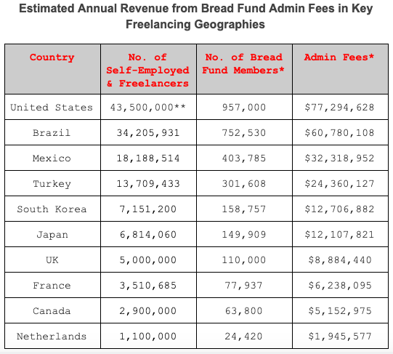The height and width of the screenshot is (354, 393).
Task: Click the No. of Self-Employed & Freelancers header
Action: [x=148, y=69]
